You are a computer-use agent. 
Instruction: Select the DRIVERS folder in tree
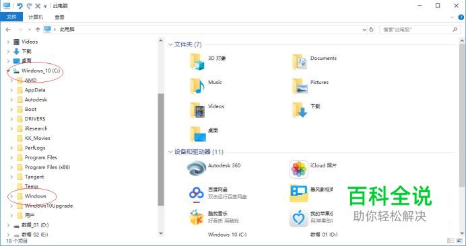click(35, 119)
